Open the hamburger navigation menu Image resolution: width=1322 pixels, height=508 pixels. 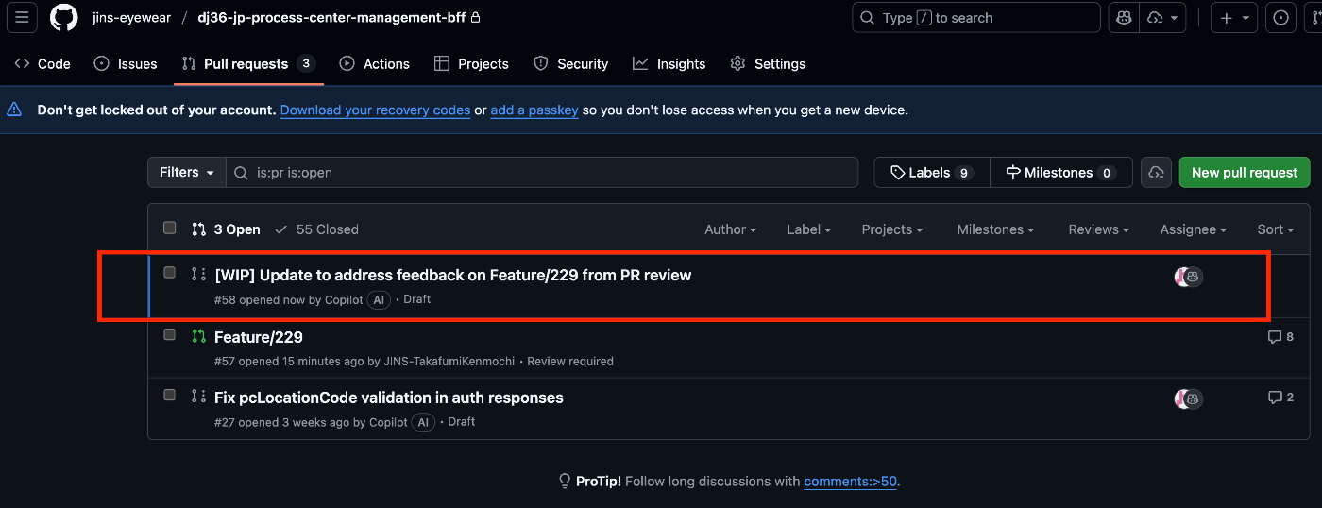click(x=23, y=18)
